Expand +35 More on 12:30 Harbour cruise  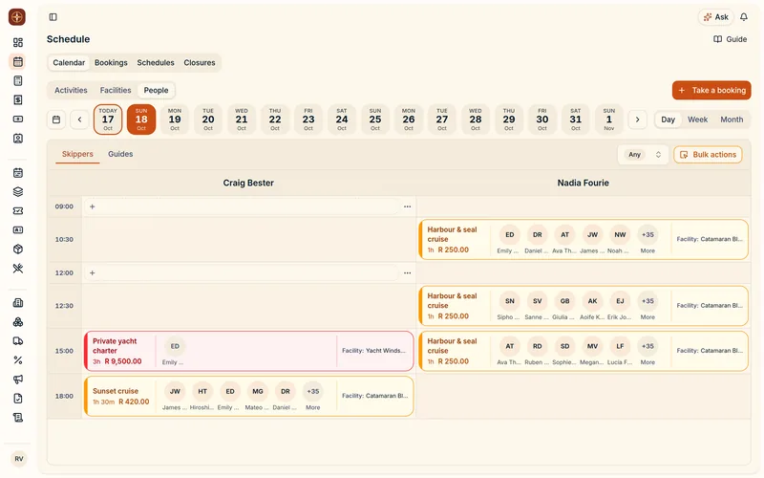[x=647, y=306]
